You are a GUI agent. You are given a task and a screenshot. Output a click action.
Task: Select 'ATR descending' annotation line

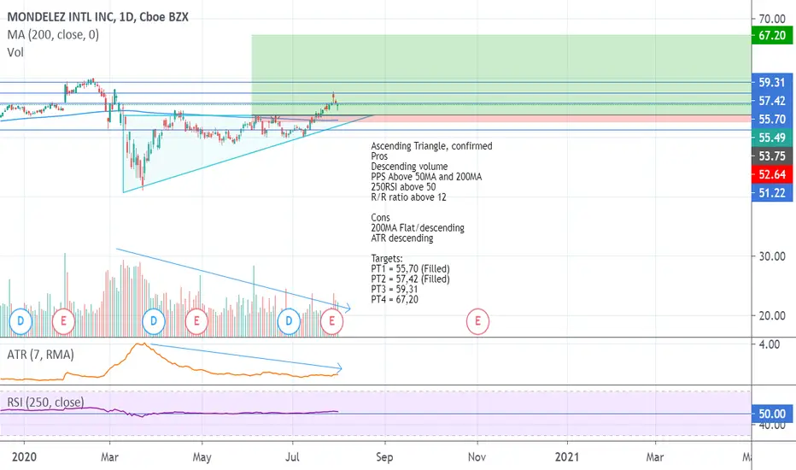[x=402, y=238]
